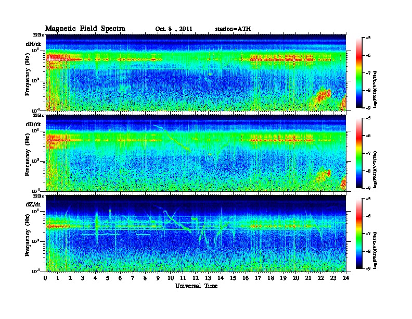
Task: Click the hour 4 tick label
Action: 95,278
